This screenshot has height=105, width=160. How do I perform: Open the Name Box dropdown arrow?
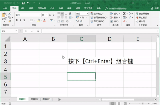[16, 31]
